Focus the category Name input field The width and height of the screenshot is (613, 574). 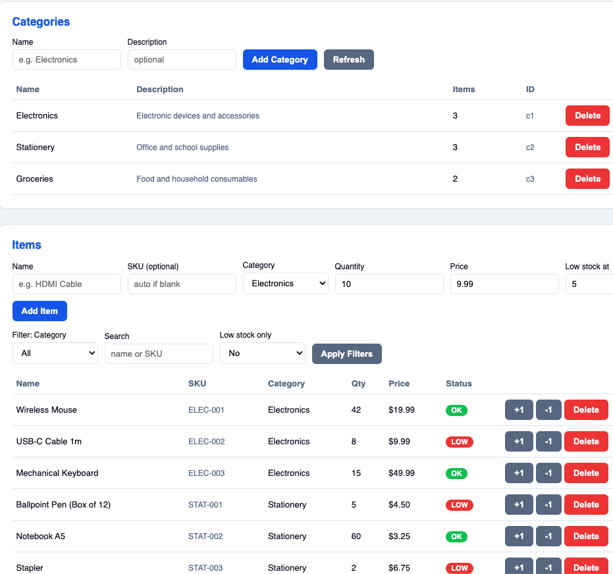click(67, 60)
